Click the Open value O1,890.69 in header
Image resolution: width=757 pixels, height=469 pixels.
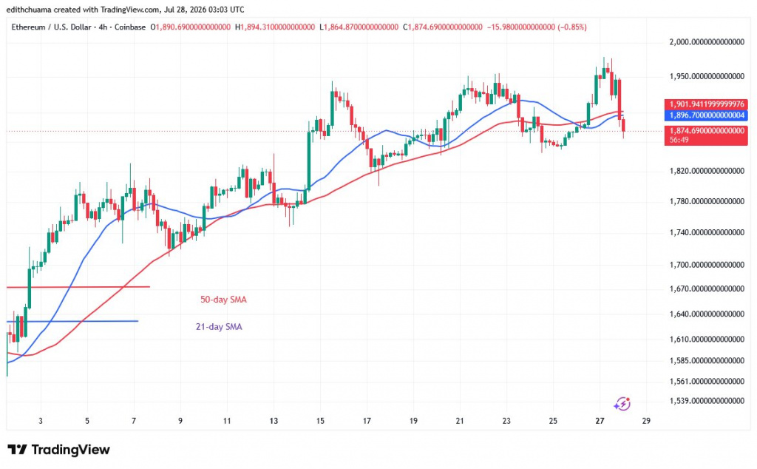(x=190, y=27)
